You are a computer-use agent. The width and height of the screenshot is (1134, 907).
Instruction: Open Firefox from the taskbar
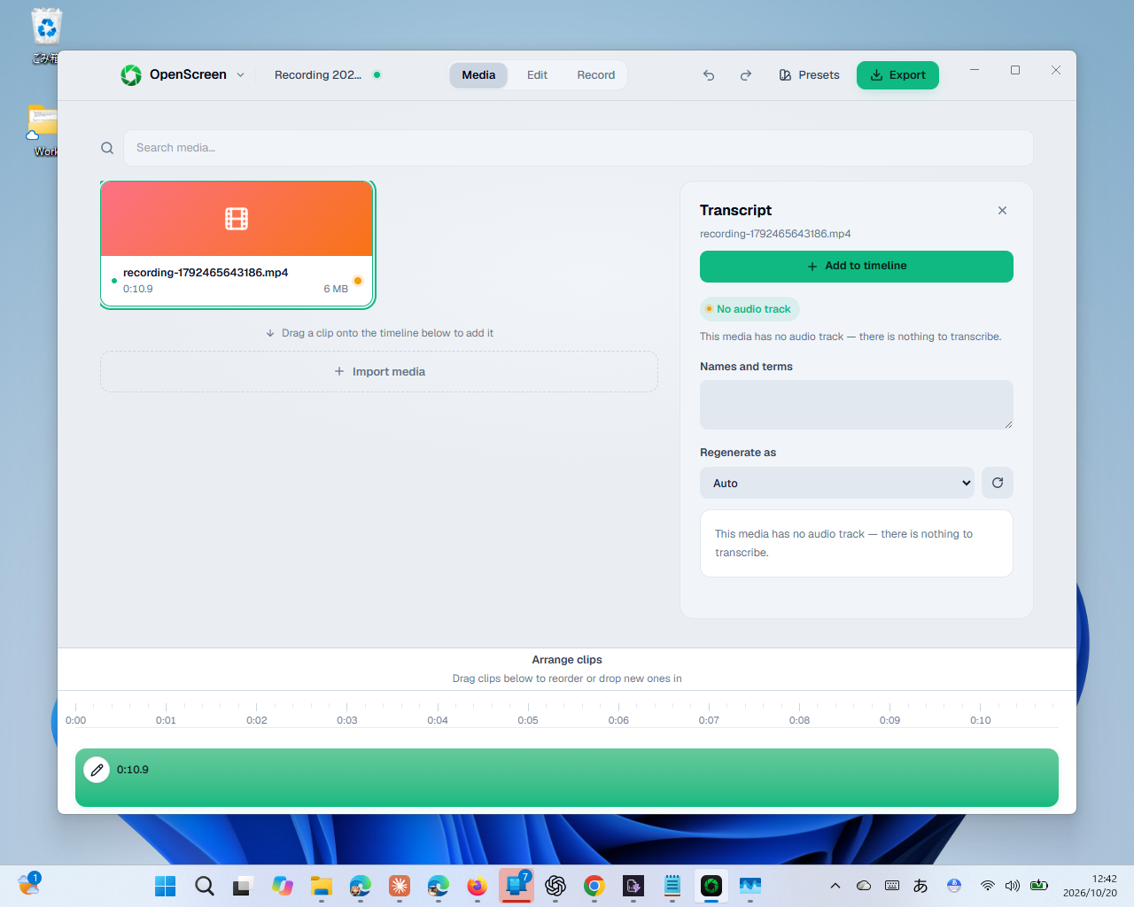478,886
